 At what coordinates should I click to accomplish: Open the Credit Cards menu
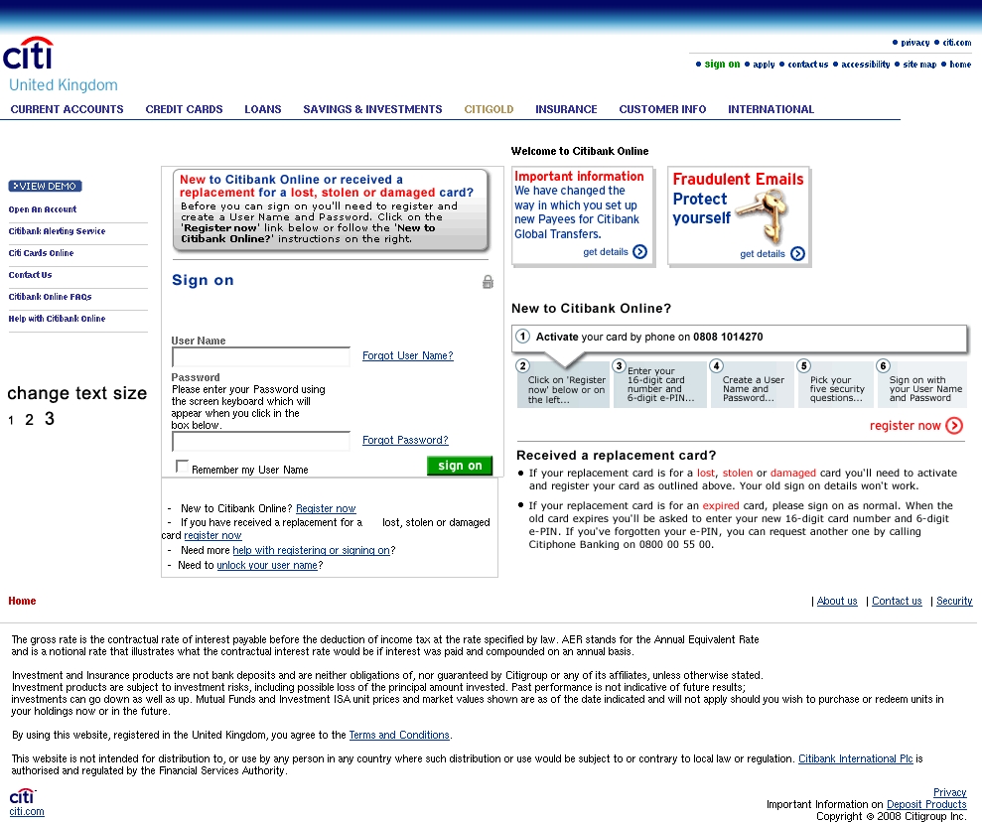pyautogui.click(x=184, y=109)
